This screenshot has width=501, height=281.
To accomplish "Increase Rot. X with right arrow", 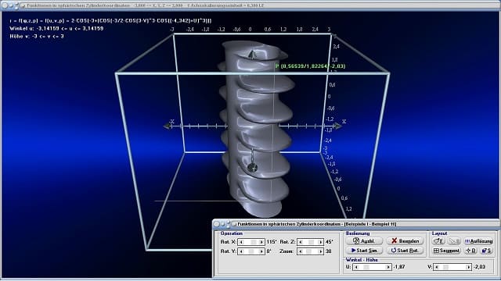I will pos(261,242).
